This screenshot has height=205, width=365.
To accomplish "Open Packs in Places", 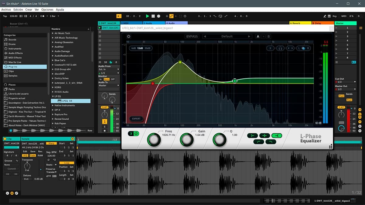I will 12,89.
